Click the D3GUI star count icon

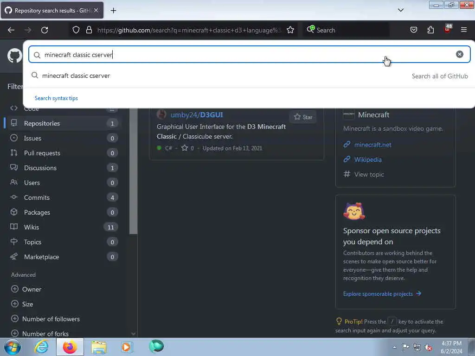(185, 148)
